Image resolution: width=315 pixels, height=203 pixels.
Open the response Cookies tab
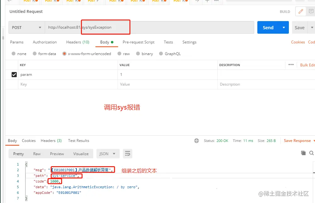[x=29, y=141]
